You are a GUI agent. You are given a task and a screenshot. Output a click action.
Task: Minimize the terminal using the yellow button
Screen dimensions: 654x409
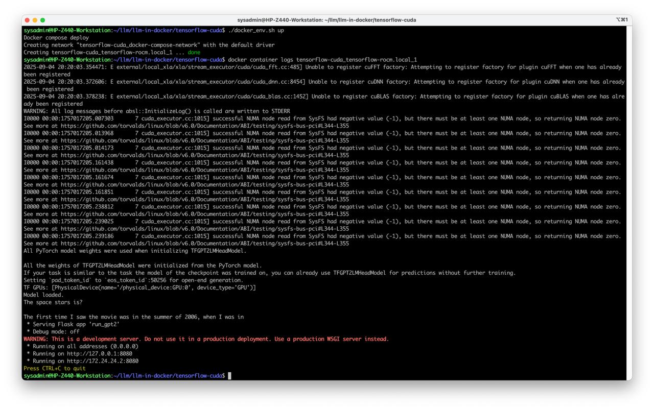35,20
